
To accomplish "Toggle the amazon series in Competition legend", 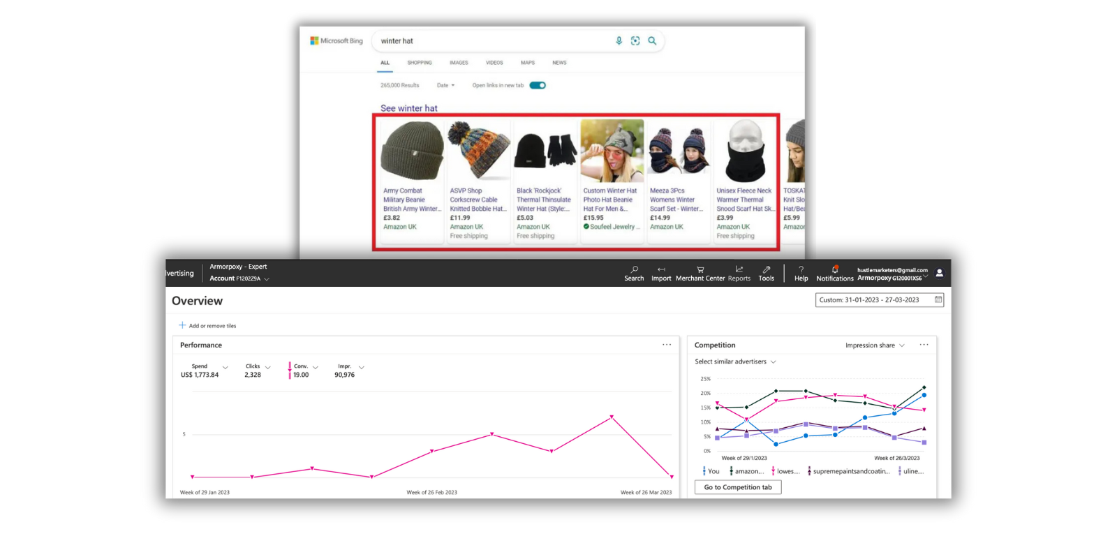I will point(746,471).
